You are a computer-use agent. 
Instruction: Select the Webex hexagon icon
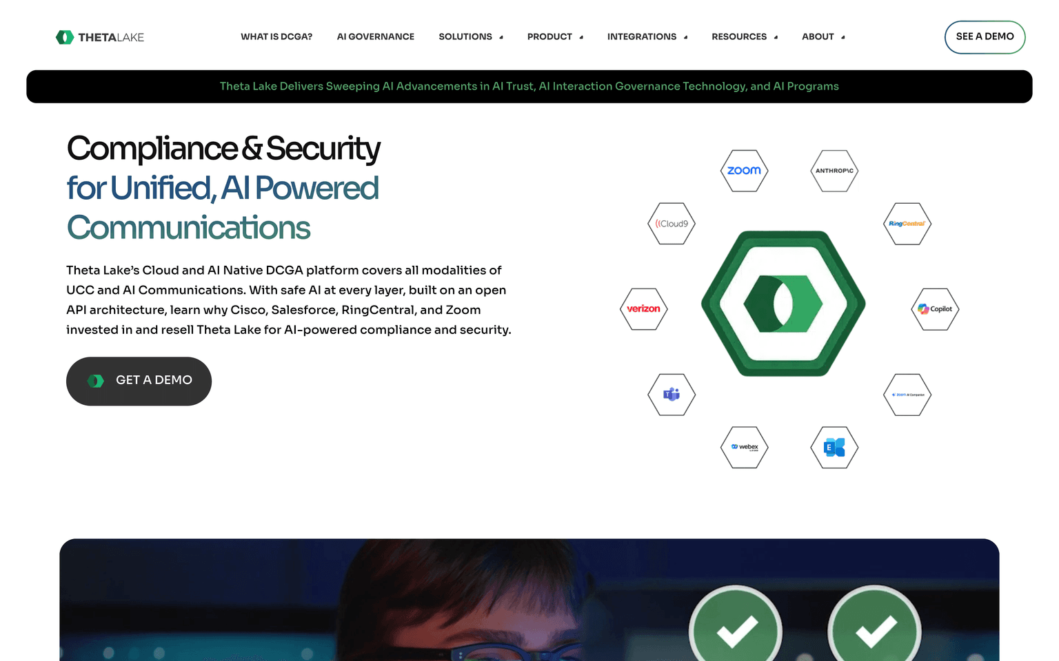pyautogui.click(x=745, y=448)
